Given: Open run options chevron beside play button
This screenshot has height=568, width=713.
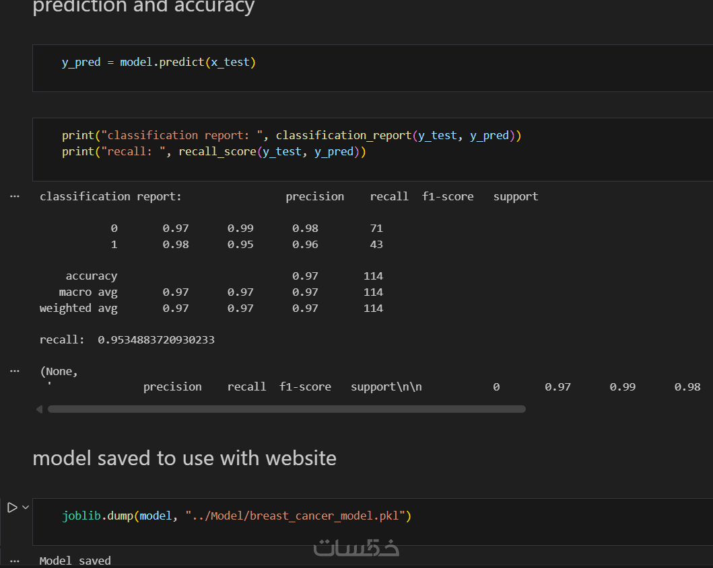Looking at the screenshot, I should point(26,508).
